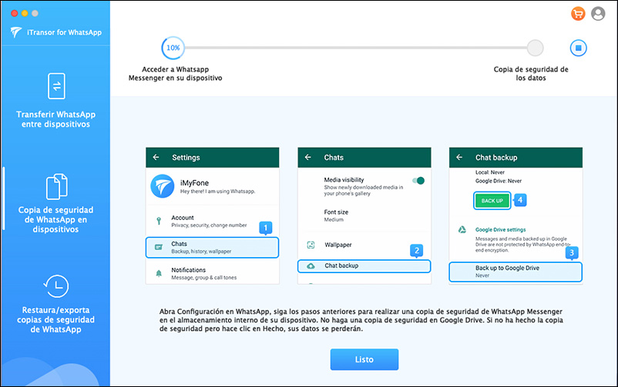Click the Listo button
The width and height of the screenshot is (618, 387).
(364, 359)
